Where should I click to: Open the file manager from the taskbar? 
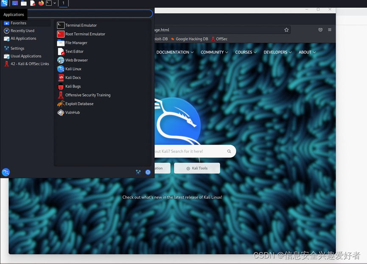(x=23, y=3)
